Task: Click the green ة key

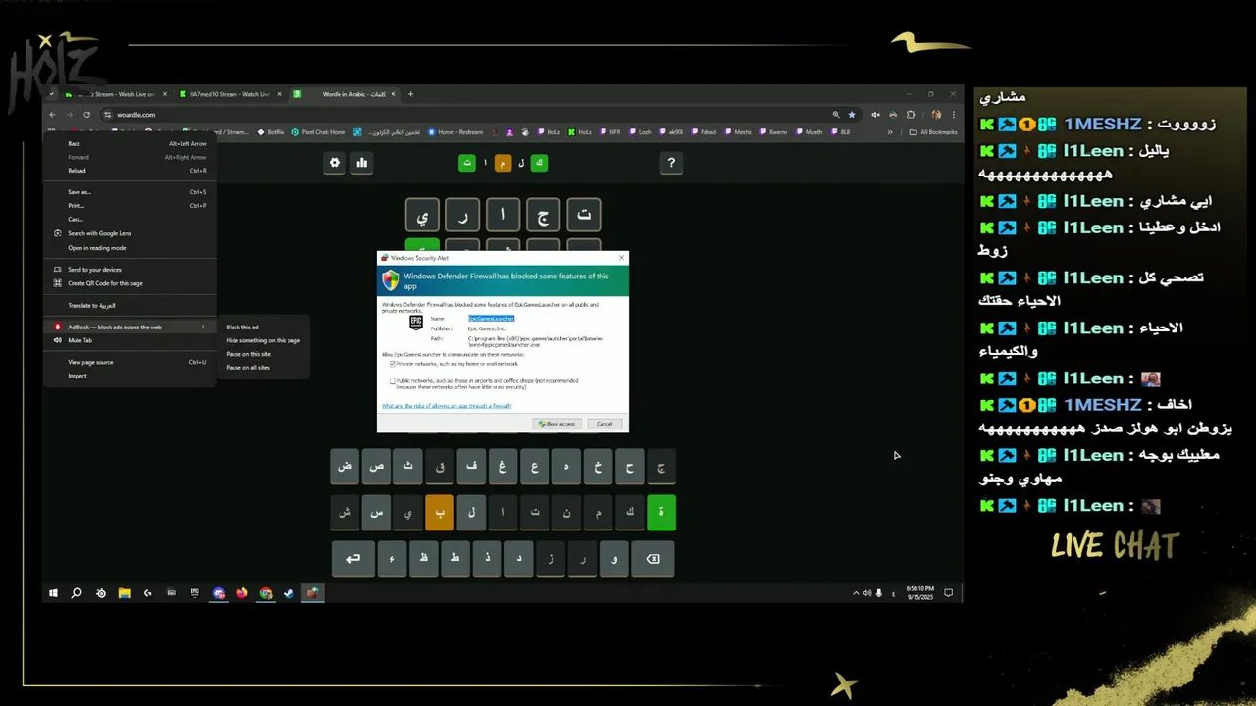Action: click(661, 512)
